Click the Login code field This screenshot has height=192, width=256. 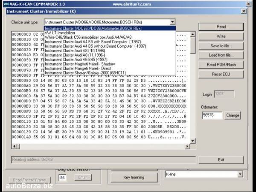click(224, 94)
